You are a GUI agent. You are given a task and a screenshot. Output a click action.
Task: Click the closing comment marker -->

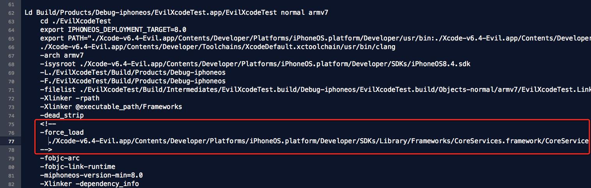point(46,149)
